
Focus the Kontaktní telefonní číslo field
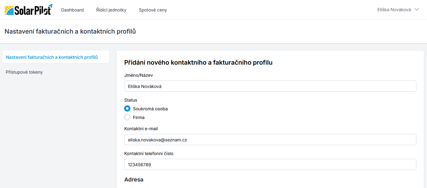[270, 165]
